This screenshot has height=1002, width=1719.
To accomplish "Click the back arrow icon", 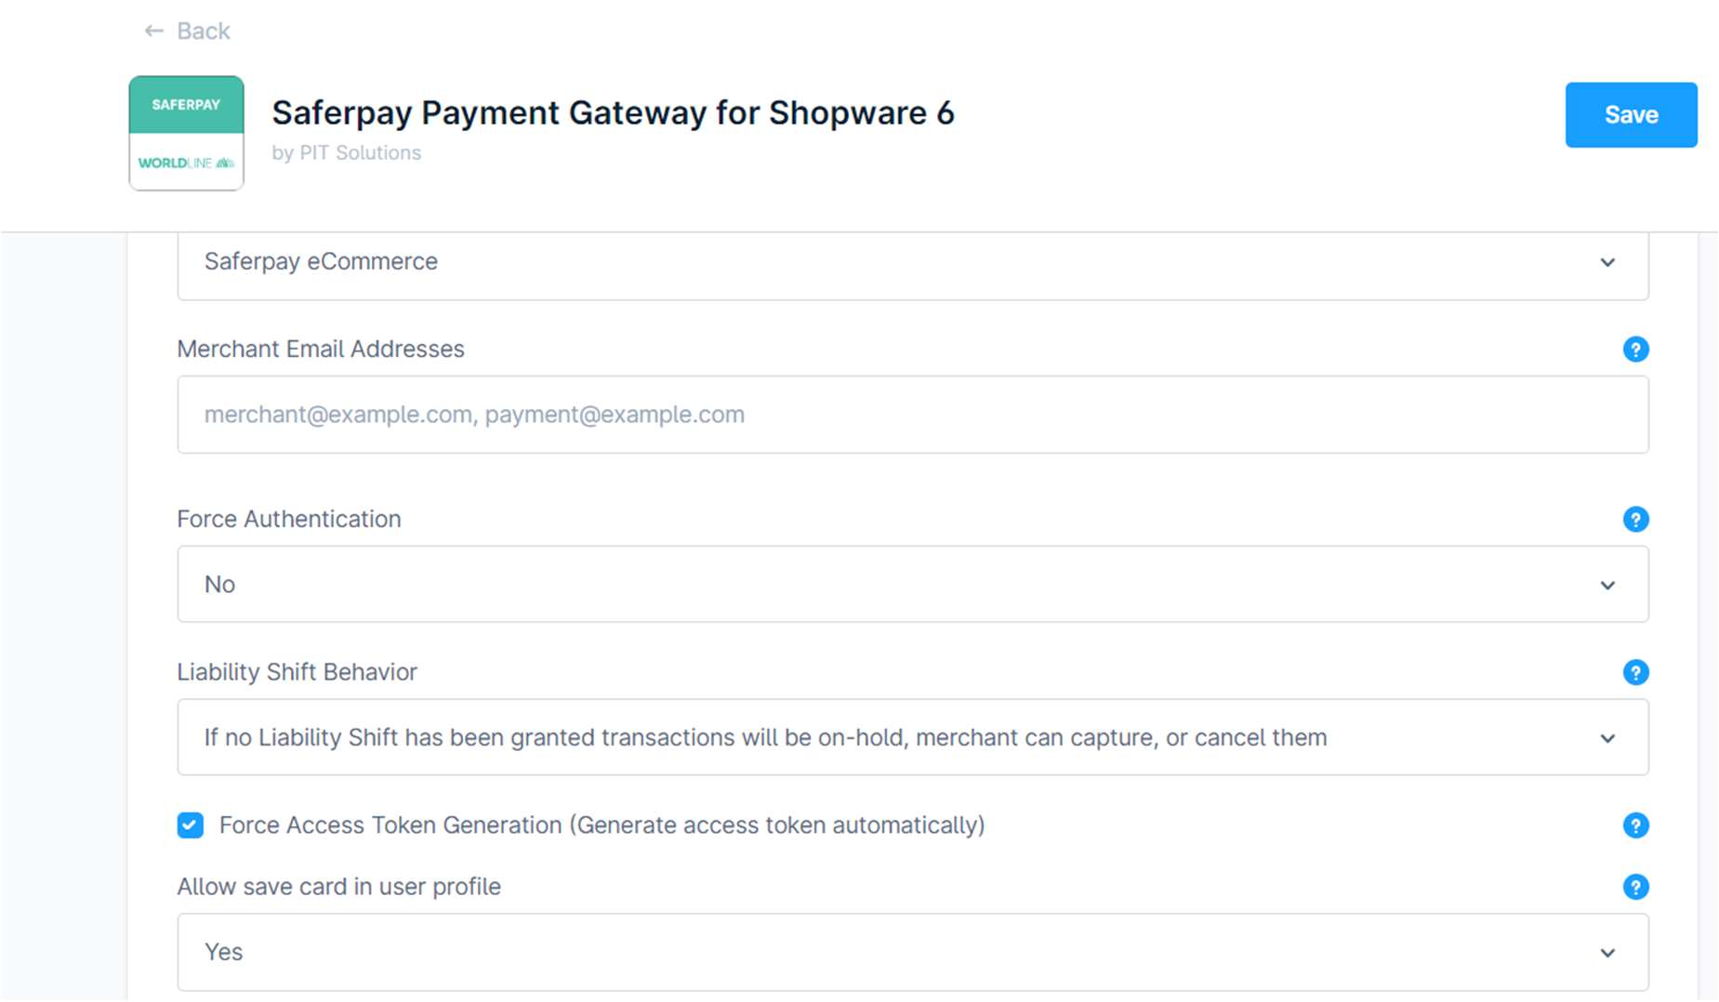I will (153, 32).
